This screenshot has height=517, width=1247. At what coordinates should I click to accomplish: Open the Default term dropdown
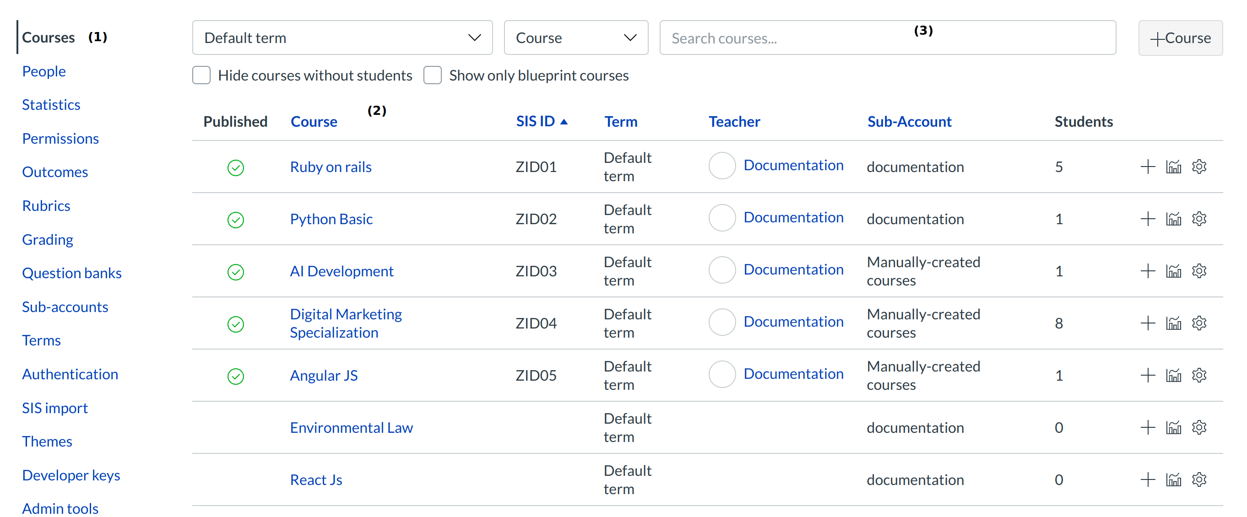click(x=342, y=38)
